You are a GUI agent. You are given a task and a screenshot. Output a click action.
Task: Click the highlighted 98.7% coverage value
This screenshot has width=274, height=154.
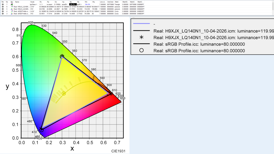[x=73, y=5]
